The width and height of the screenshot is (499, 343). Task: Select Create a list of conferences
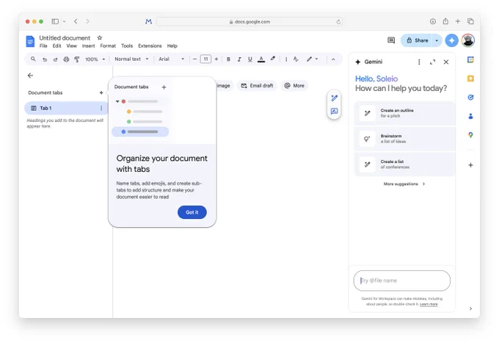coord(404,164)
